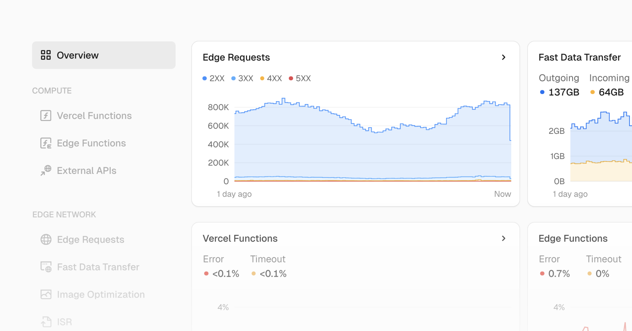Open the Compute section heading

click(x=52, y=90)
